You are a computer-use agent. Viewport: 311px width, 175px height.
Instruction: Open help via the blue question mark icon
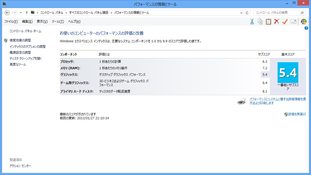point(306,28)
